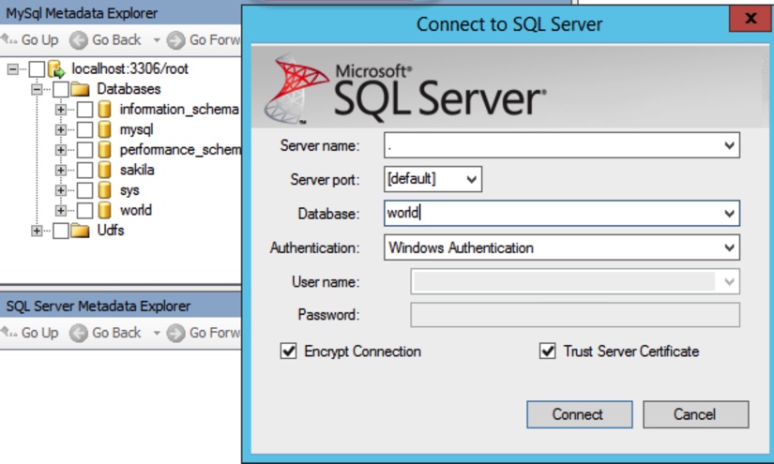The width and height of the screenshot is (774, 464).
Task: Collapse the localhost:3306/root node
Action: point(12,69)
